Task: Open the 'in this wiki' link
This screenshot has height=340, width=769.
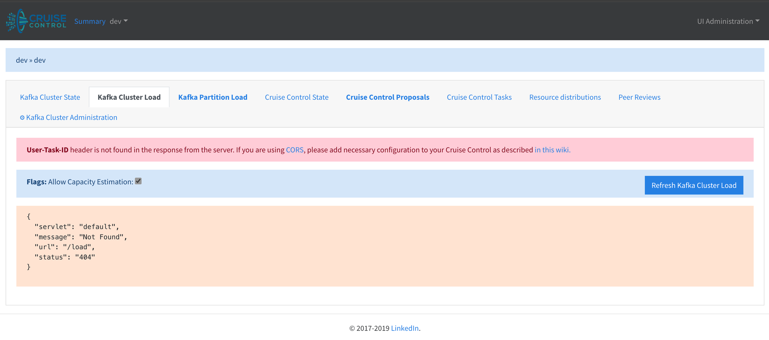Action: tap(552, 150)
